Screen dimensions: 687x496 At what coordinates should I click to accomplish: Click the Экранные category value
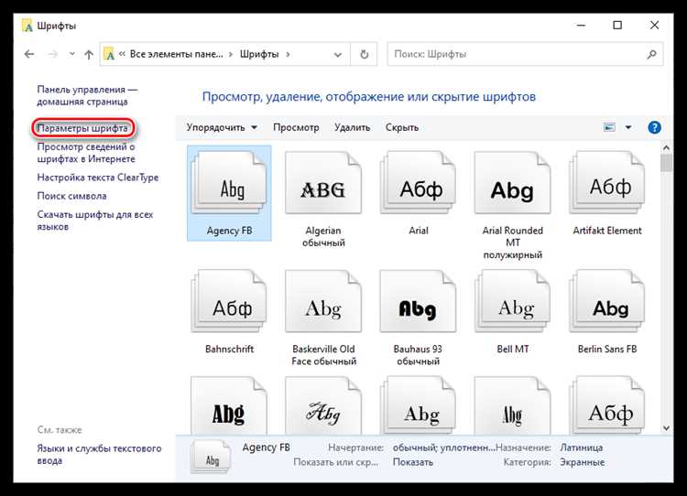click(582, 462)
